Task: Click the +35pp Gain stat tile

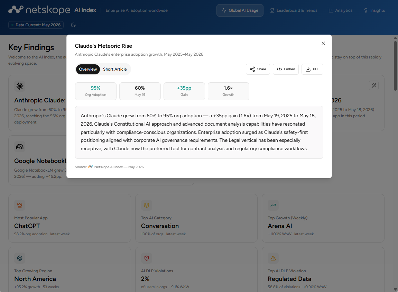Action: point(184,91)
